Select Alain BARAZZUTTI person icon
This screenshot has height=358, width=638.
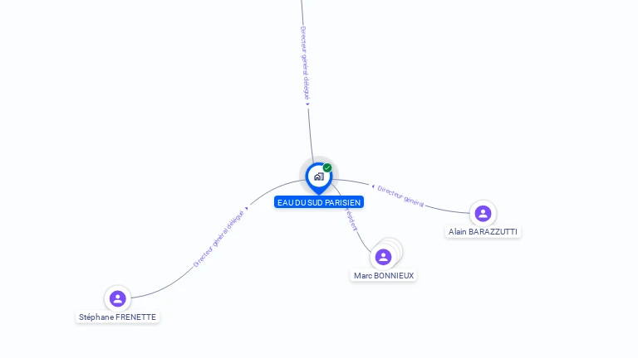point(483,214)
